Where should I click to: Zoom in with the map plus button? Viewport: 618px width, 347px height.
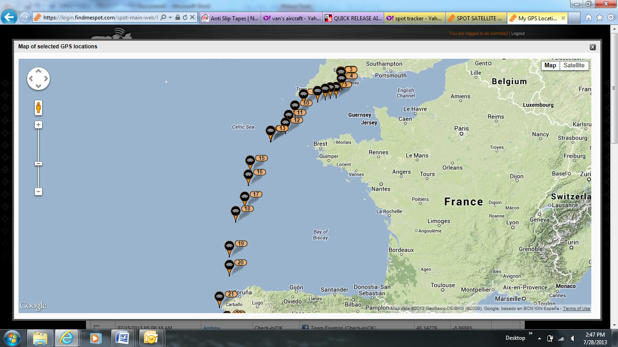[x=38, y=125]
